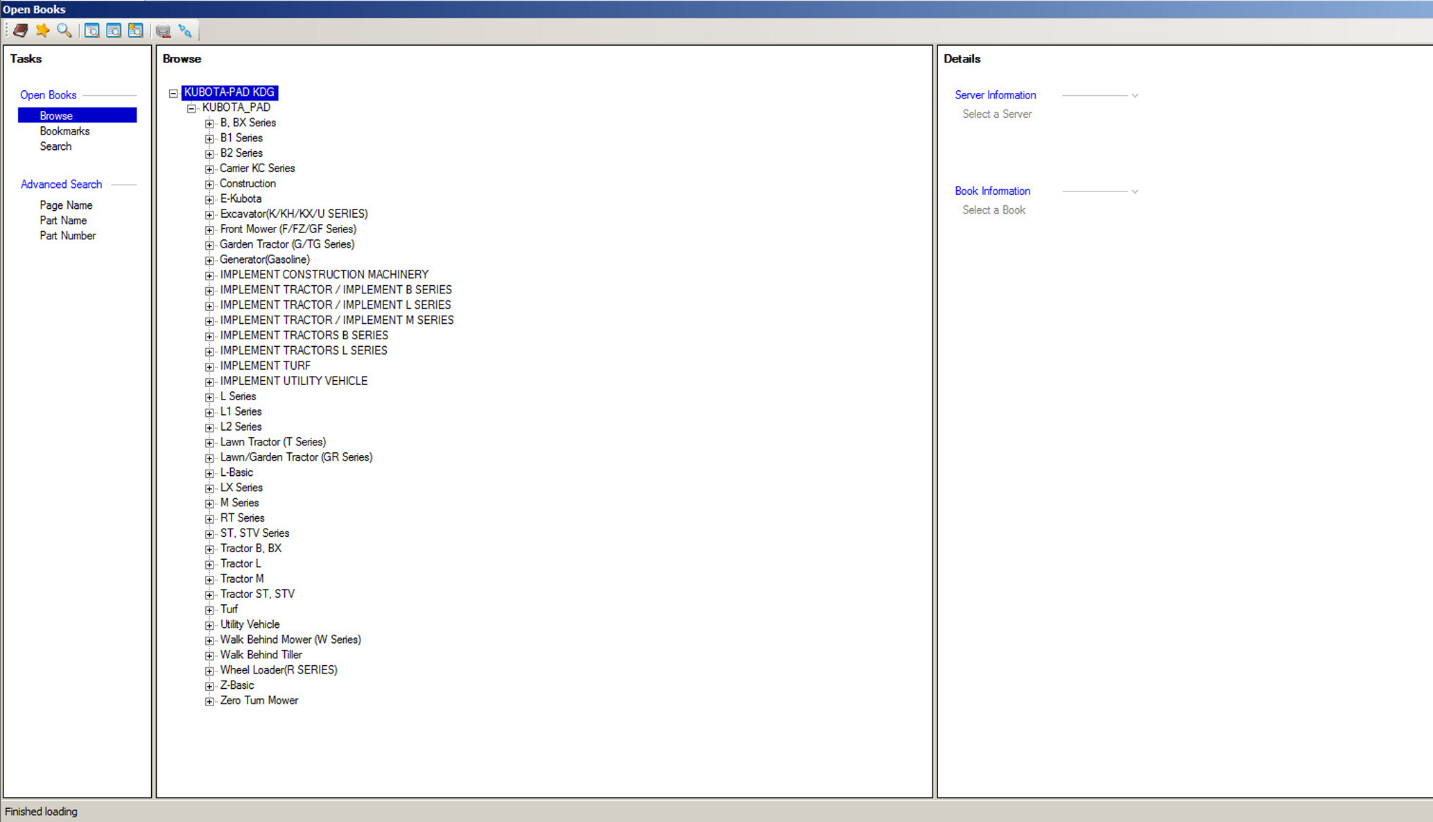
Task: Expand the Zero Turn Mower node
Action: tap(209, 701)
